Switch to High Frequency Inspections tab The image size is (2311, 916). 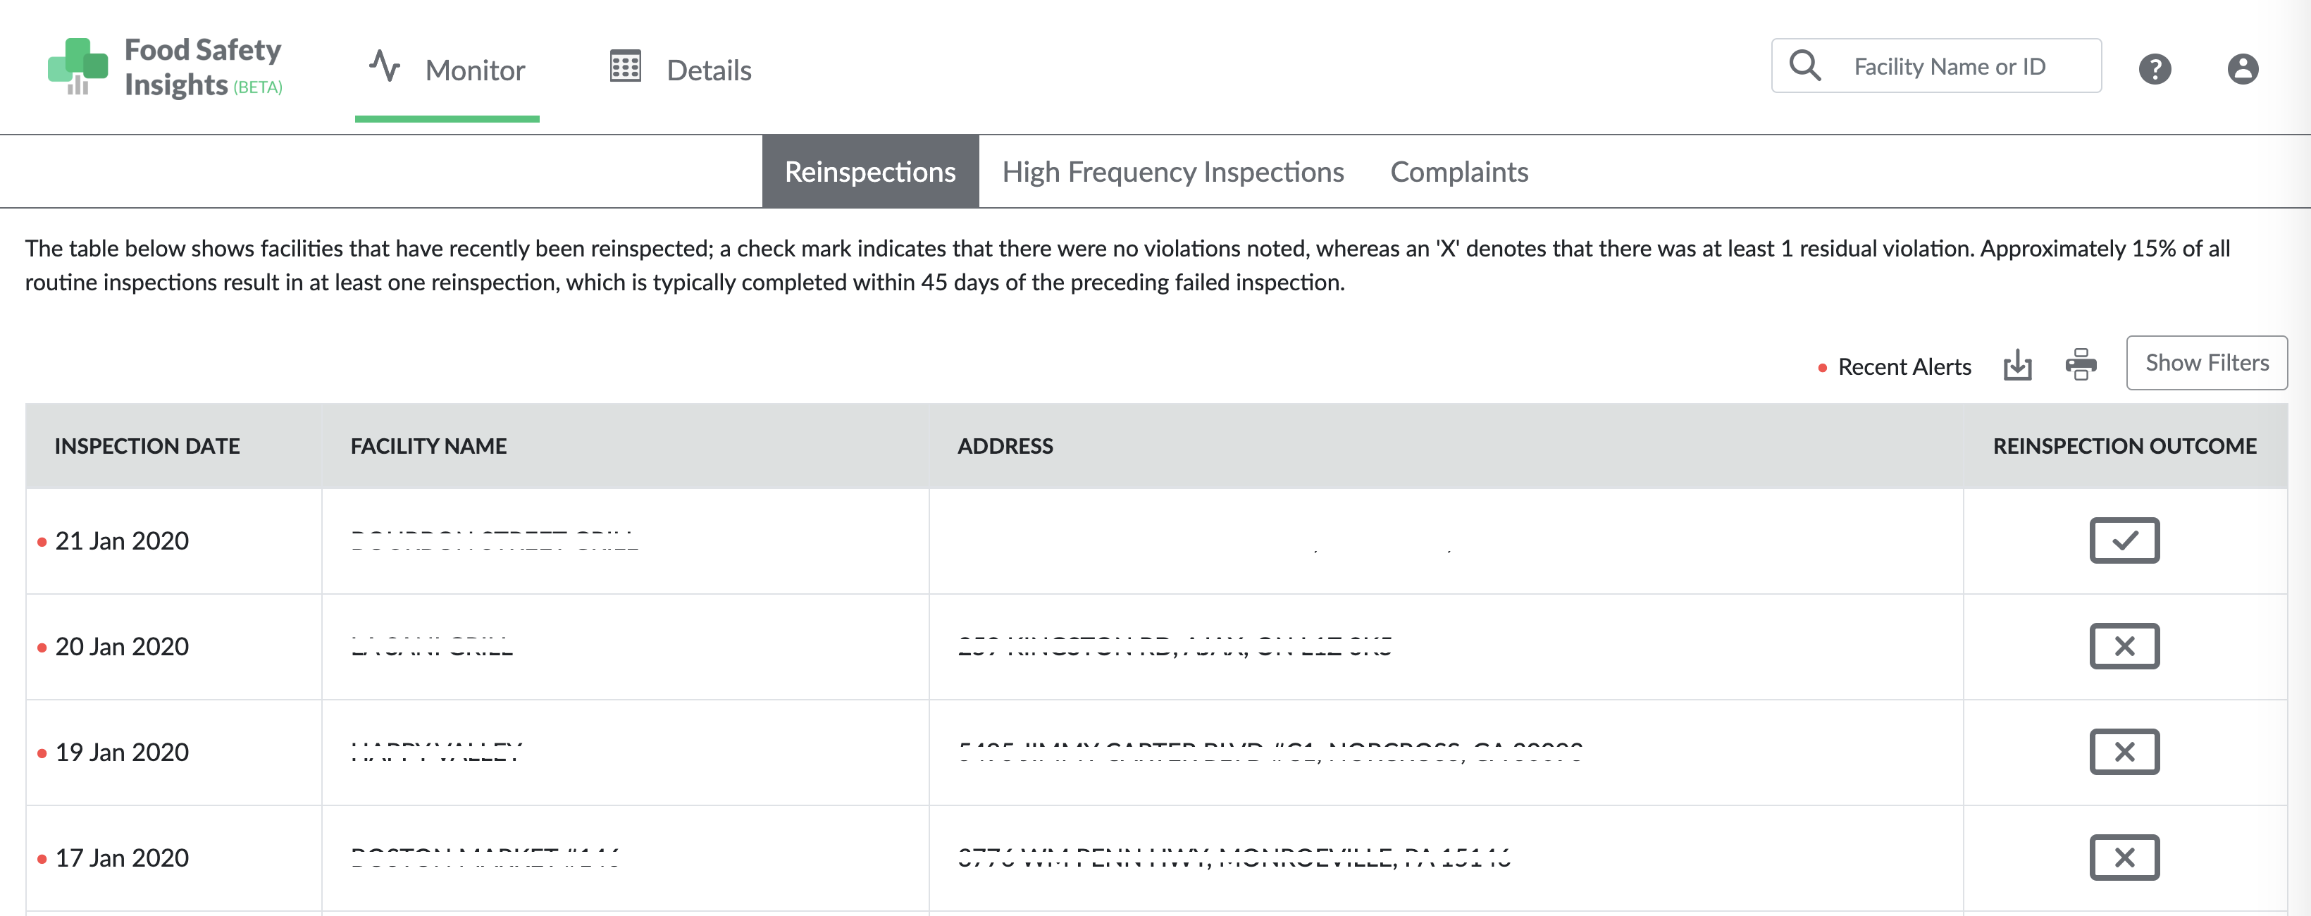coord(1172,171)
